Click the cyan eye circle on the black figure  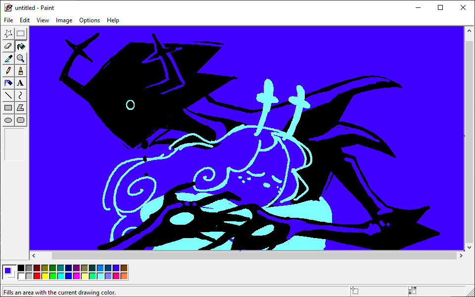pyautogui.click(x=130, y=105)
